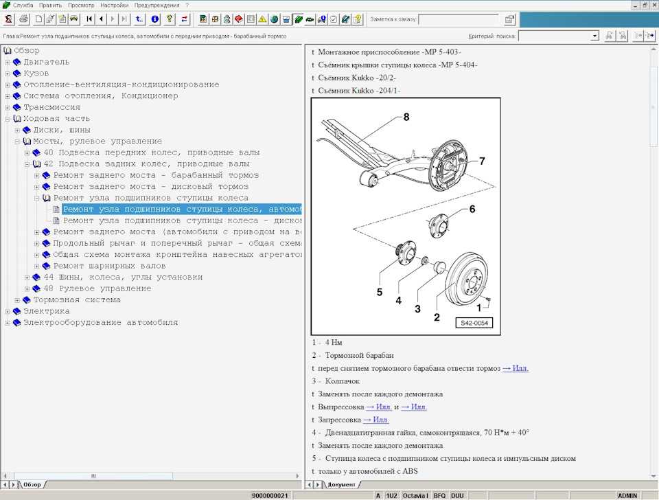This screenshot has height=500, width=659.
Task: Click 'Съёмник Kukko -20/2-' text line
Action: tap(356, 78)
